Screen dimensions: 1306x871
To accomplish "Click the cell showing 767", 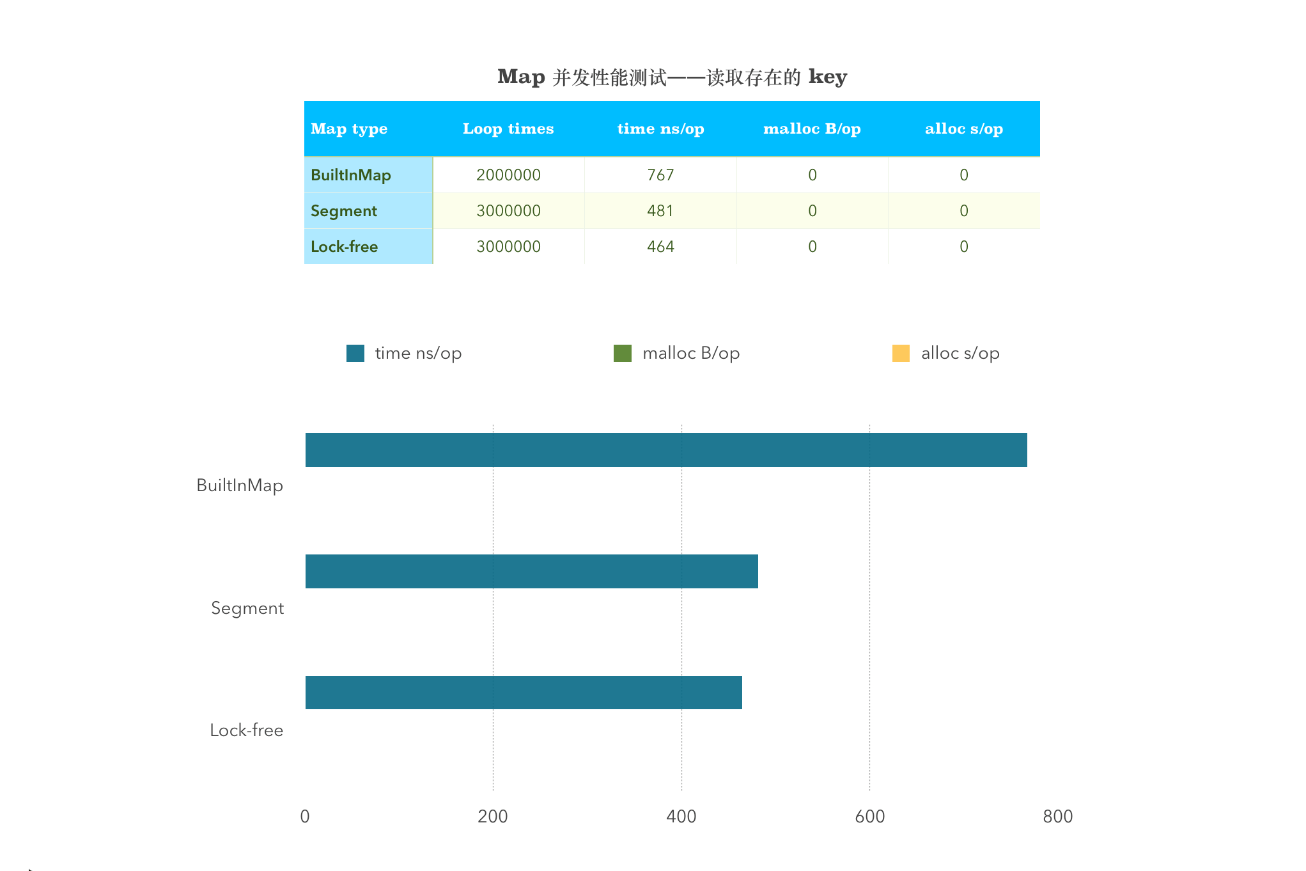I will click(x=660, y=175).
